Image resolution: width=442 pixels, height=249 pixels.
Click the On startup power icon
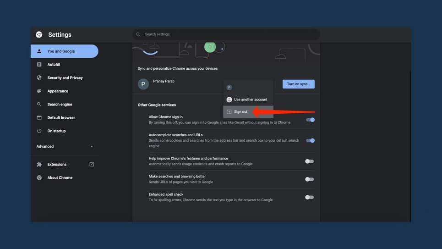[39, 131]
